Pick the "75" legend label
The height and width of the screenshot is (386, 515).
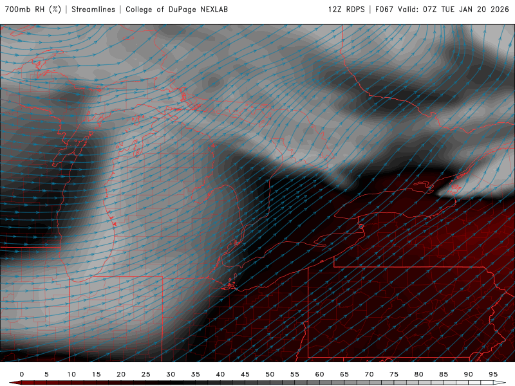(x=394, y=374)
